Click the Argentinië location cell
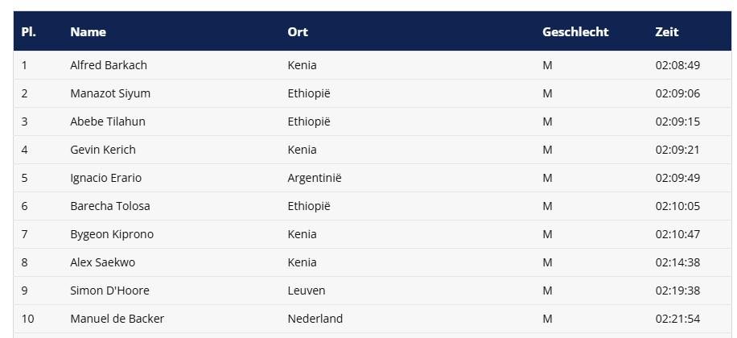 tap(315, 178)
